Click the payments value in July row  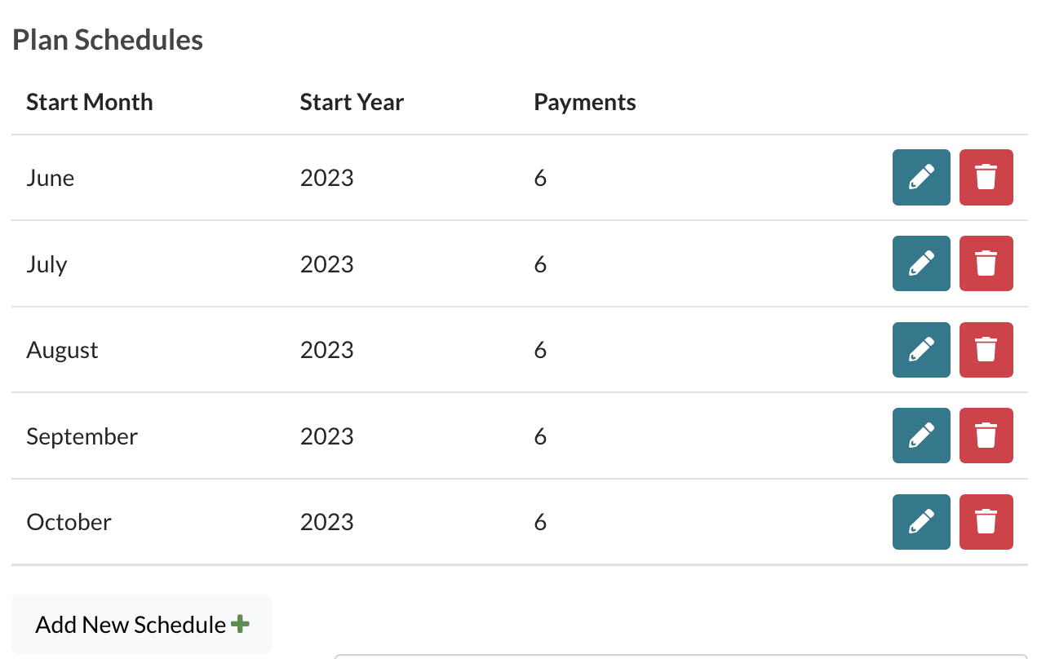(x=540, y=264)
